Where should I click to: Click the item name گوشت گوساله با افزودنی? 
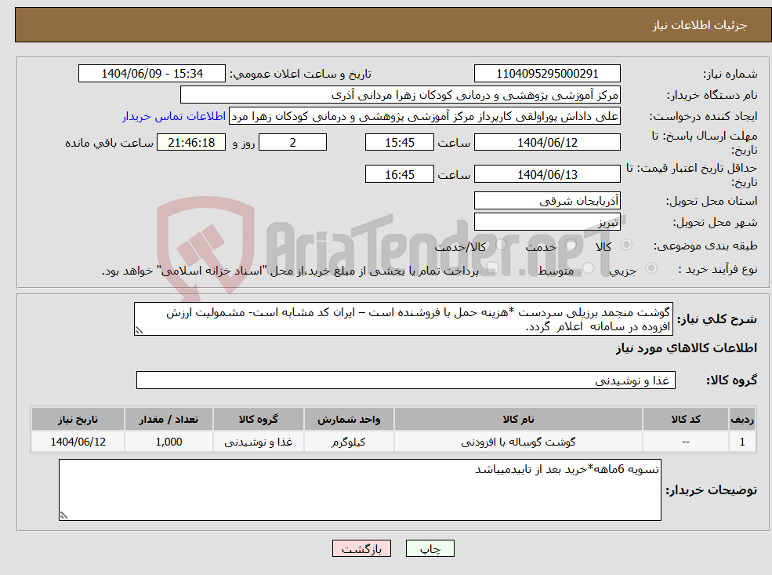518,442
